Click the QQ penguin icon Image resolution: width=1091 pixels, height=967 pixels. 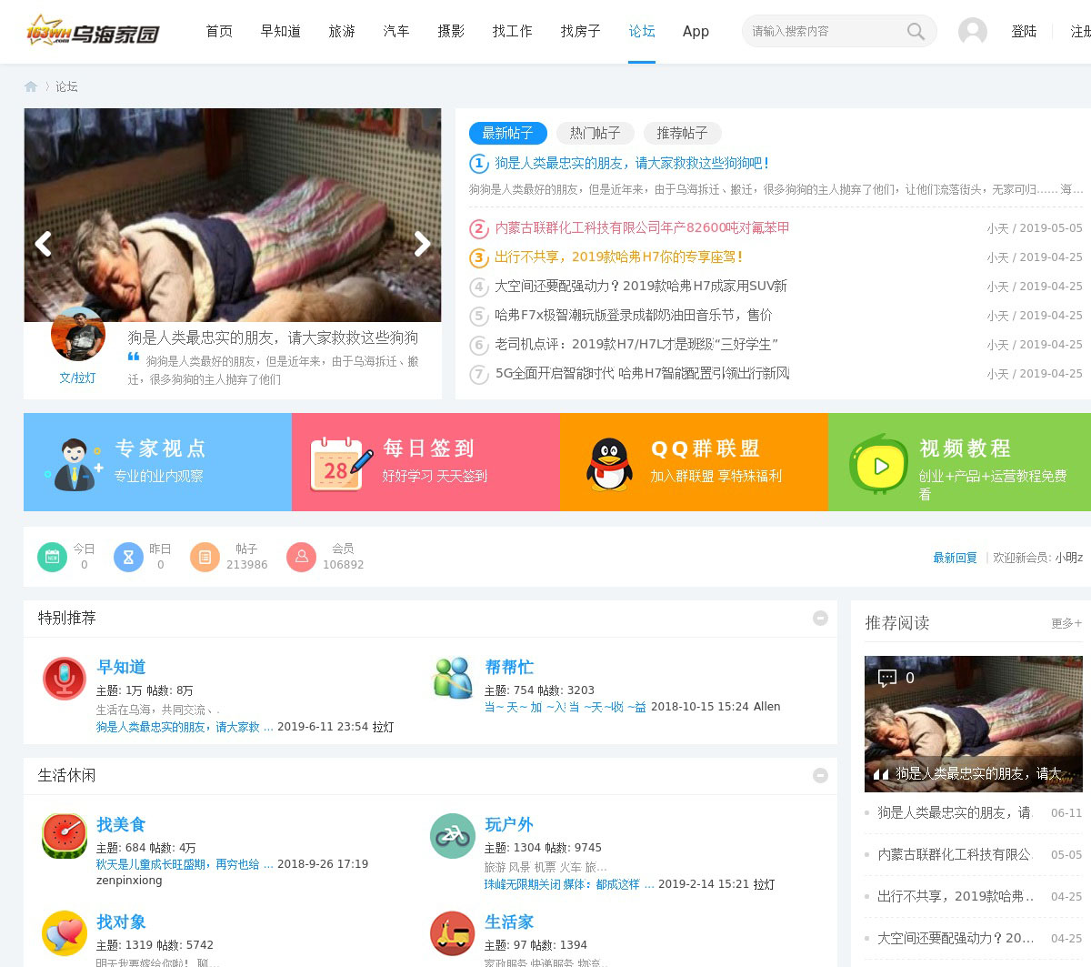coord(609,464)
